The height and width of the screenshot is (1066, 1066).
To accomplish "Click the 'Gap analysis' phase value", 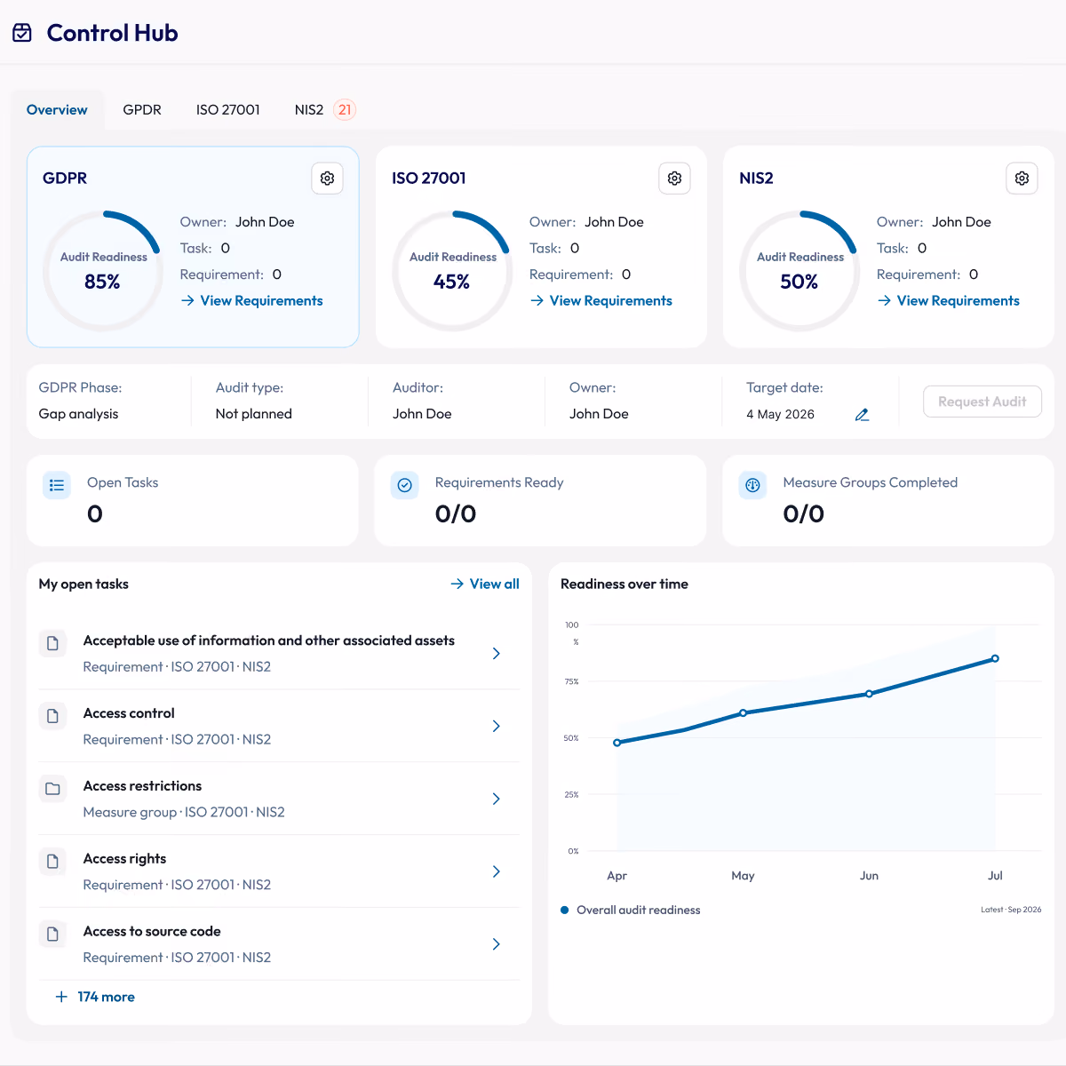I will coord(78,414).
